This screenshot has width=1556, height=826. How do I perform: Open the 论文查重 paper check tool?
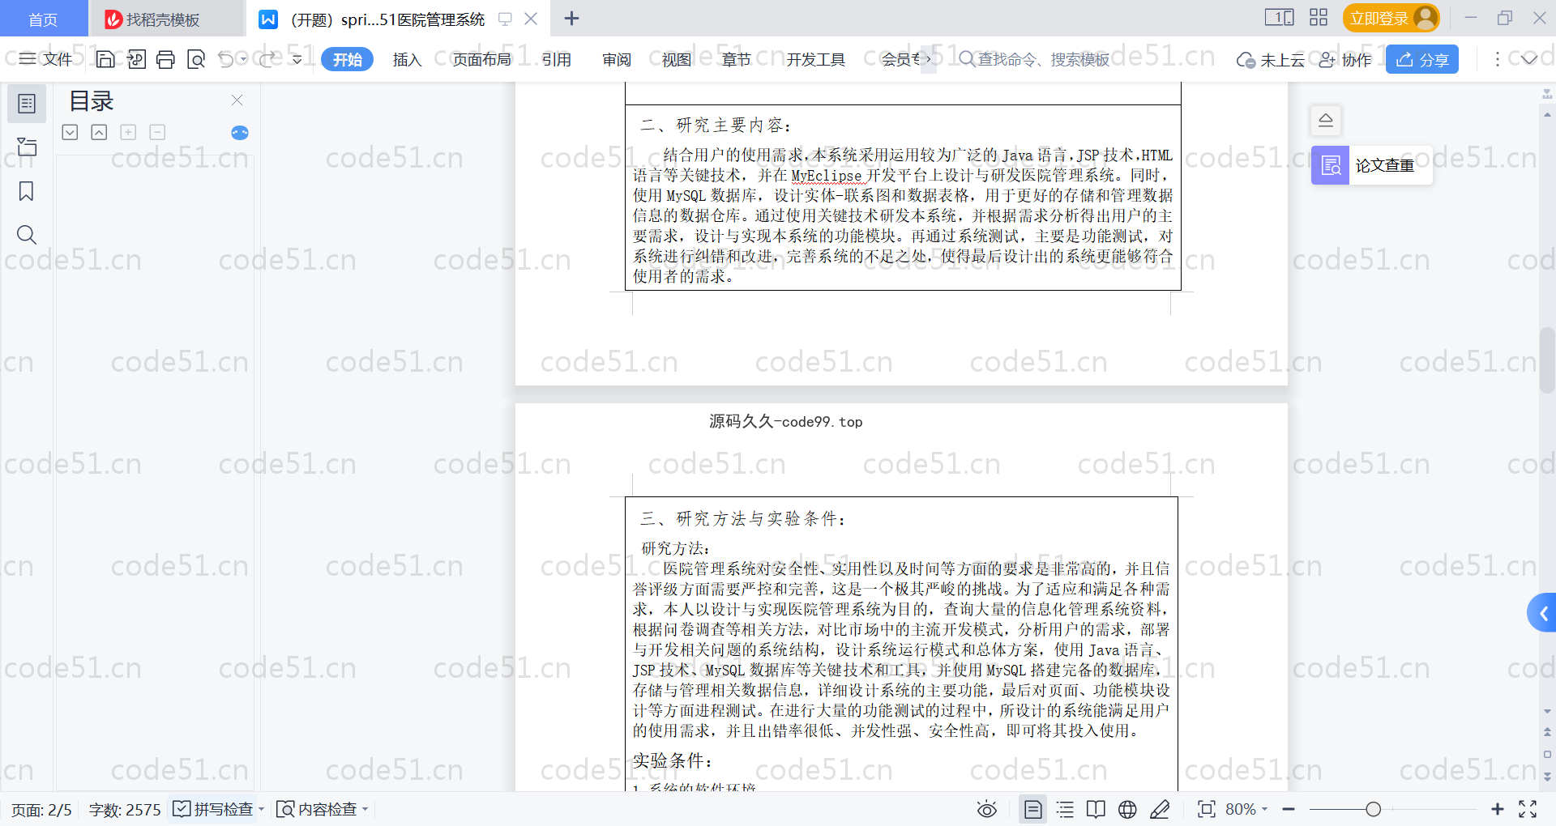(x=1371, y=165)
